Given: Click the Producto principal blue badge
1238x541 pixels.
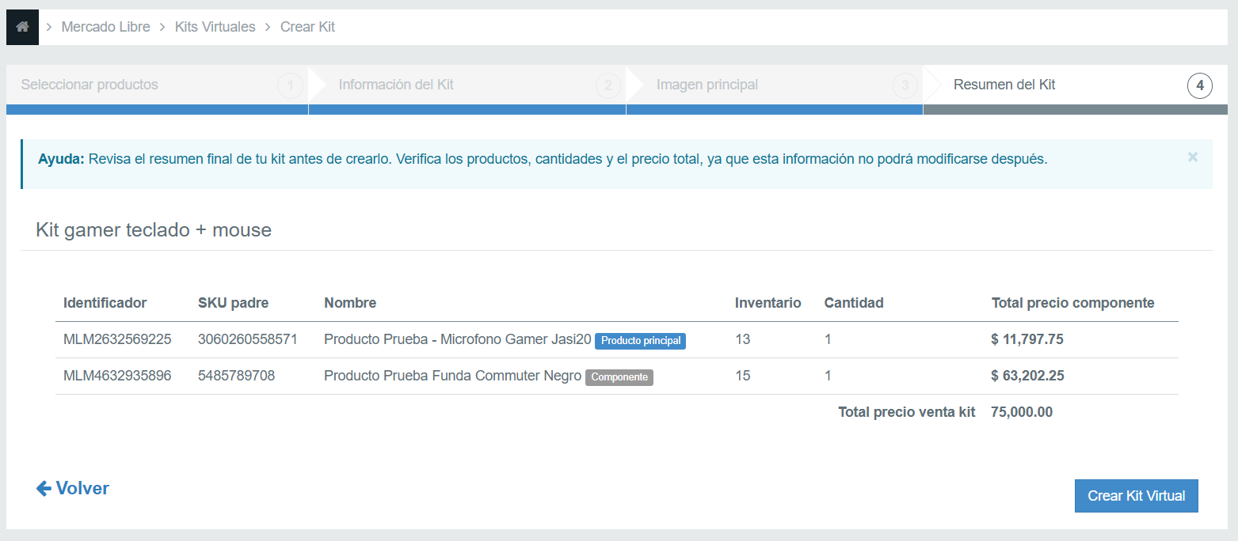Looking at the screenshot, I should (x=640, y=341).
